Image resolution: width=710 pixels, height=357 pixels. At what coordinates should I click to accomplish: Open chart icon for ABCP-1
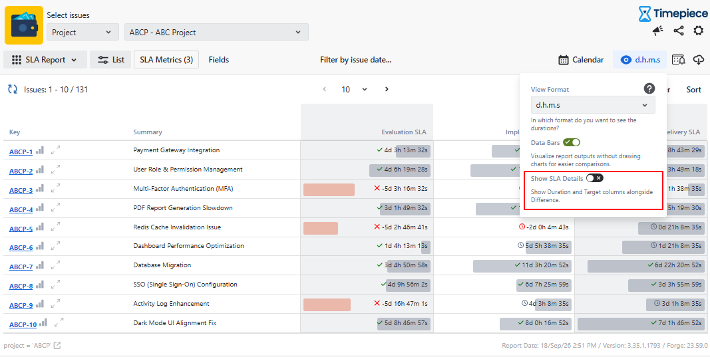(x=40, y=150)
